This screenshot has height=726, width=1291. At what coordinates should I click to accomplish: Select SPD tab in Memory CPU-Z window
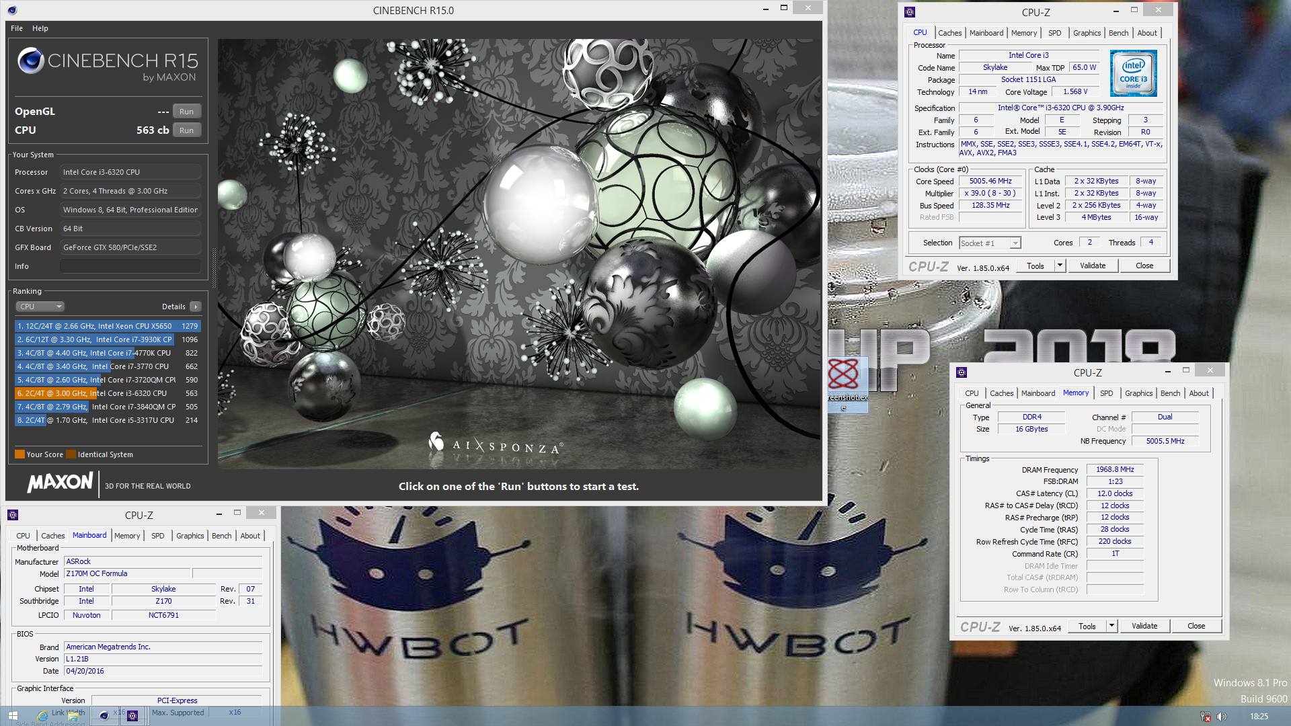click(1106, 393)
